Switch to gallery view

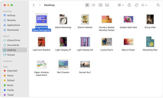tap(107, 5)
